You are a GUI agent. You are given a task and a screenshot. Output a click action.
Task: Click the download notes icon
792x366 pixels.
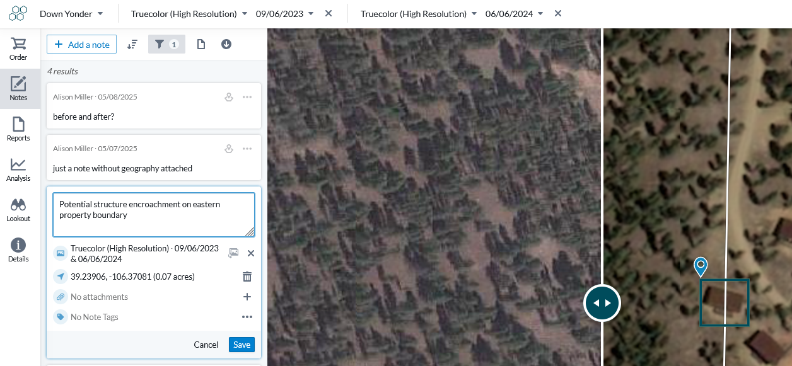click(x=226, y=44)
